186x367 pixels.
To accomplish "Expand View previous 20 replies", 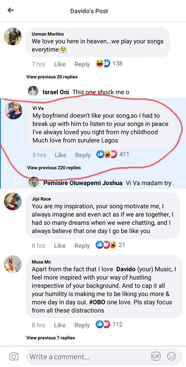I will pos(52,77).
